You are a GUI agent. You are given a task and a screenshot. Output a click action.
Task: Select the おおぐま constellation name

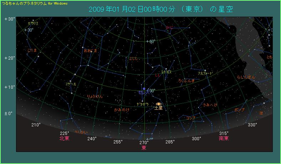pos(91,50)
